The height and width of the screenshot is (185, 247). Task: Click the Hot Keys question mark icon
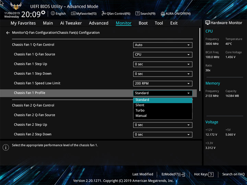pos(211,174)
